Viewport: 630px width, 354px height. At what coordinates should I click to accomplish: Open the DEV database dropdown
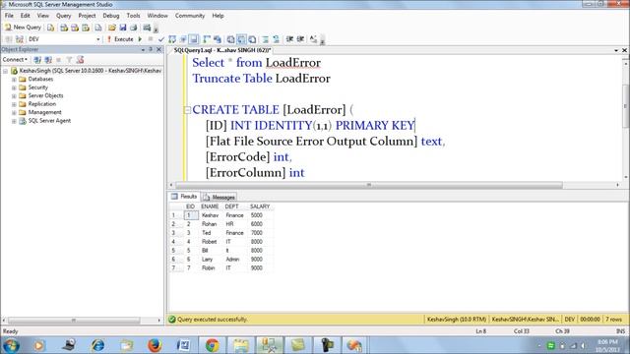98,39
